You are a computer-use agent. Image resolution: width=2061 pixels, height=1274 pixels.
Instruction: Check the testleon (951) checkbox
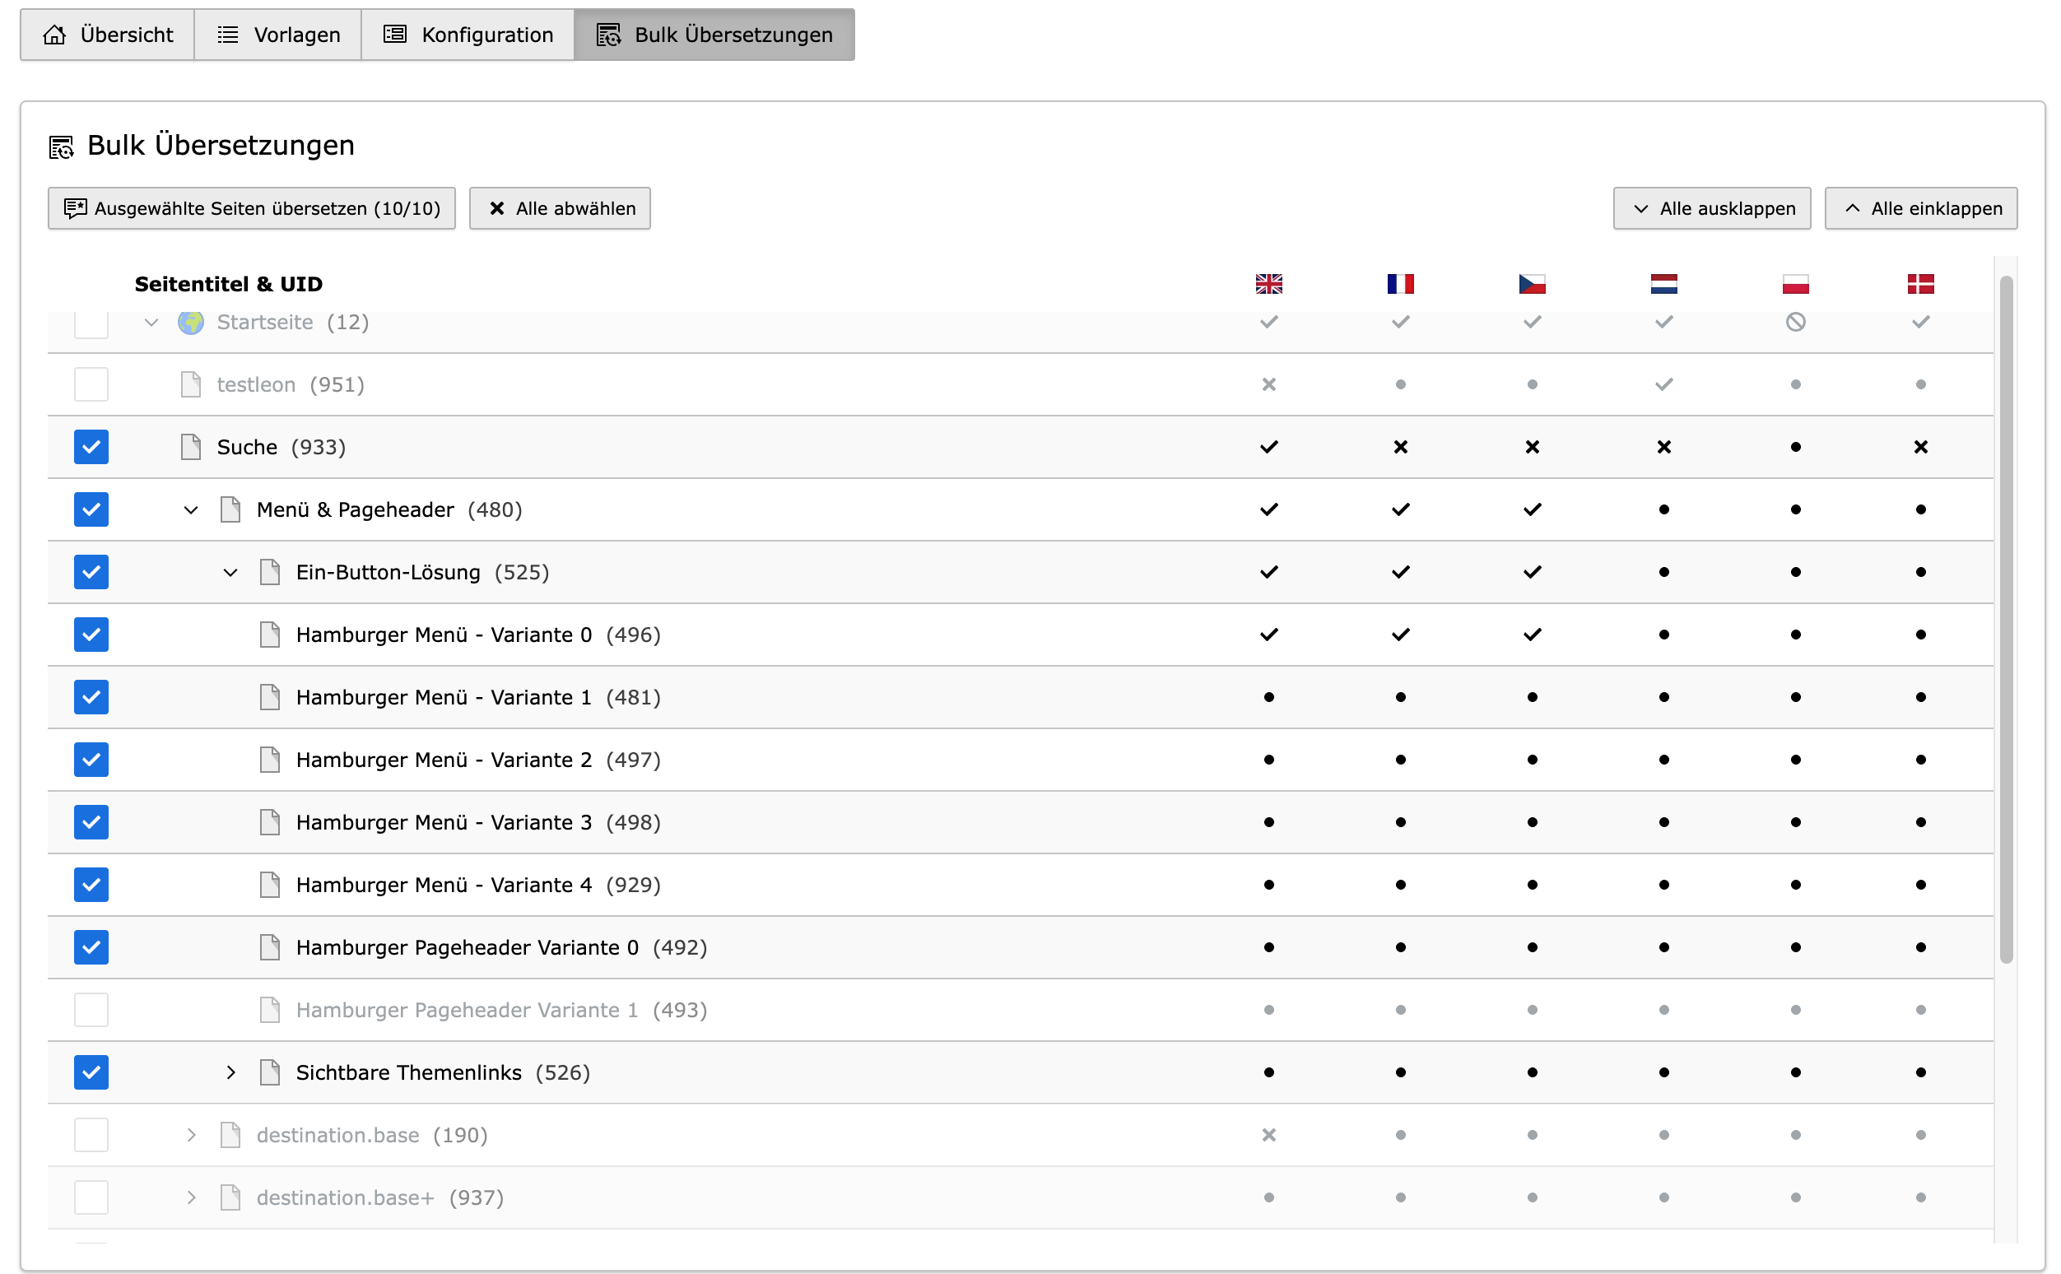click(91, 384)
